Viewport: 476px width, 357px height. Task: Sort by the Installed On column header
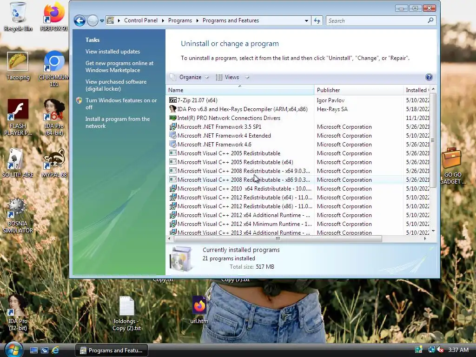pyautogui.click(x=416, y=90)
